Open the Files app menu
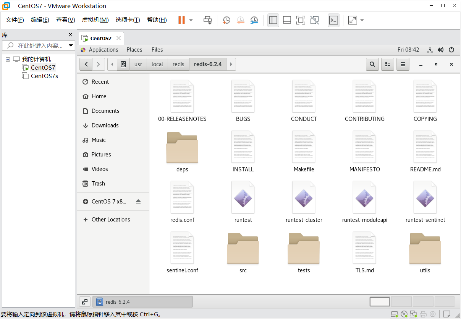This screenshot has height=319, width=461. tap(157, 50)
